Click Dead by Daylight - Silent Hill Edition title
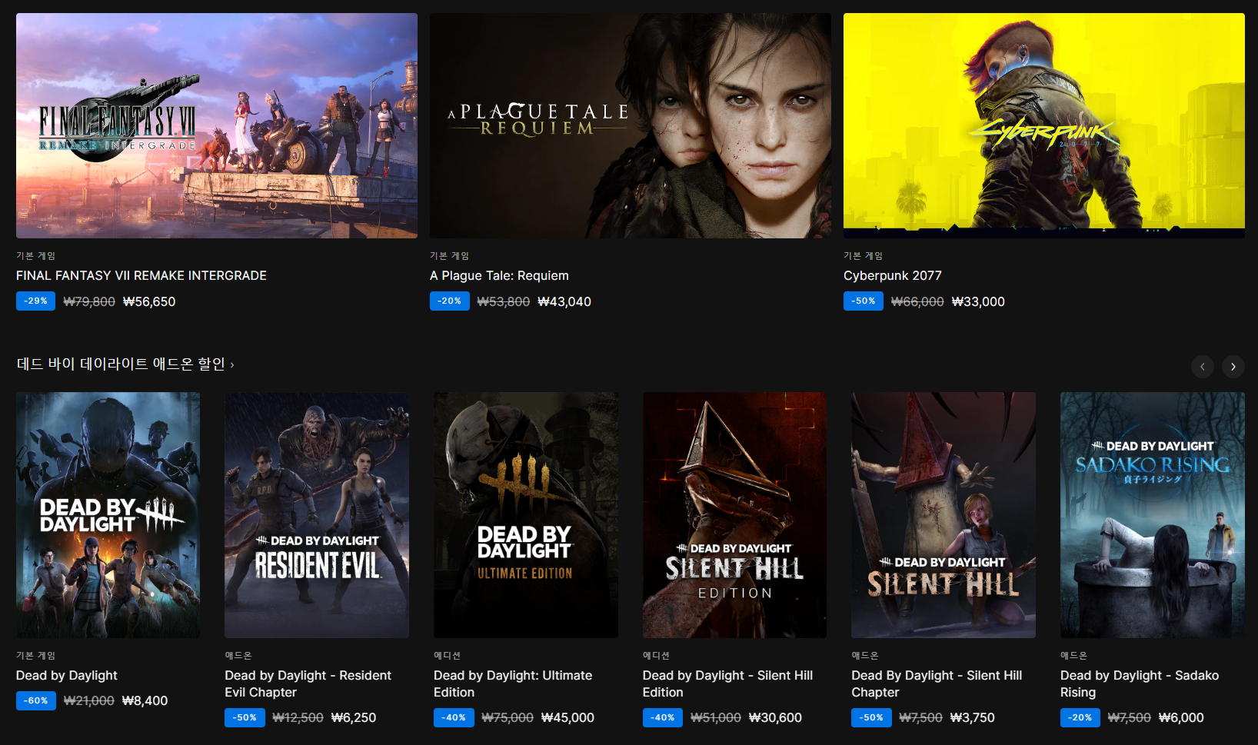Image resolution: width=1258 pixels, height=745 pixels. coord(727,683)
